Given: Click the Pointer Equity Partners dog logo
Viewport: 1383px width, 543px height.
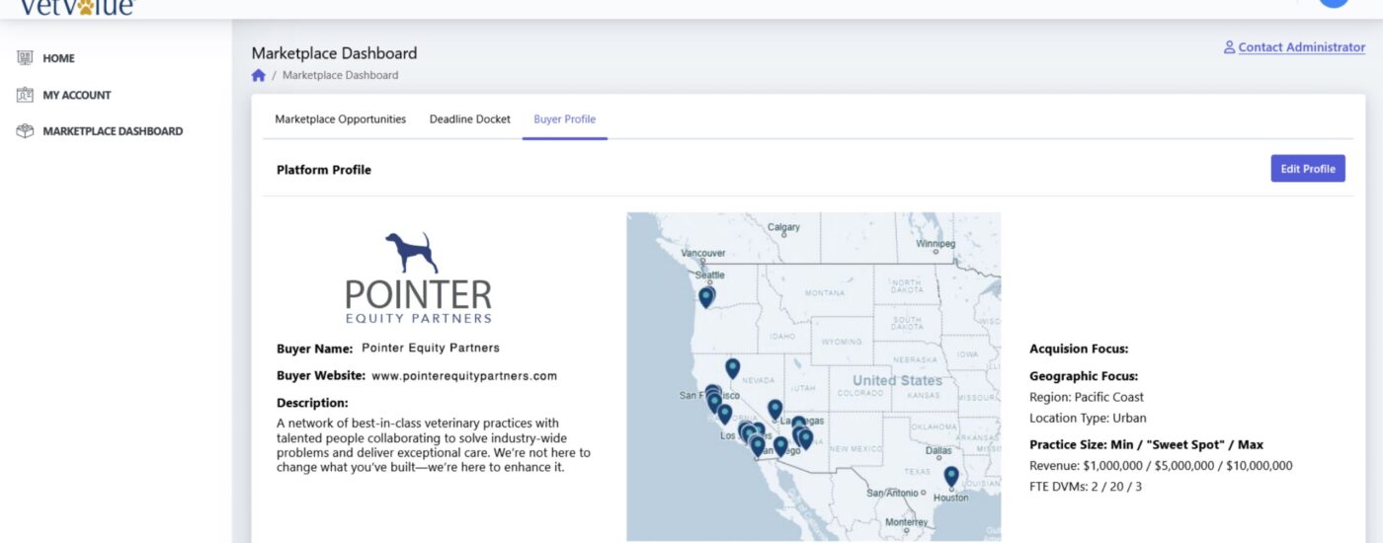Looking at the screenshot, I should [x=413, y=253].
